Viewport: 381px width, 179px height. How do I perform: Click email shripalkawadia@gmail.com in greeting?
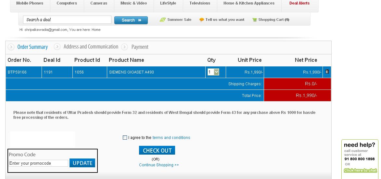46,30
